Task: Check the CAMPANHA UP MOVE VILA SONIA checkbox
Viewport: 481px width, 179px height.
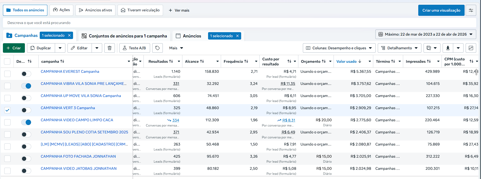Action: (7, 98)
